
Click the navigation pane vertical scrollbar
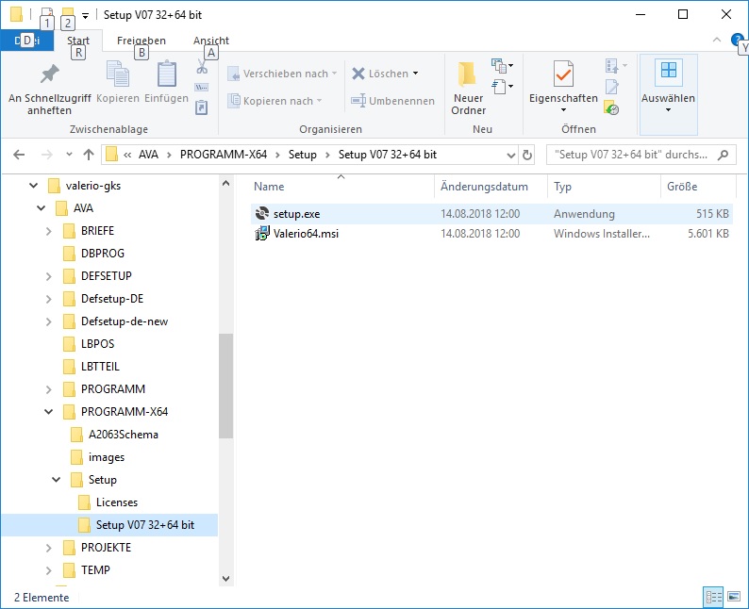point(225,387)
